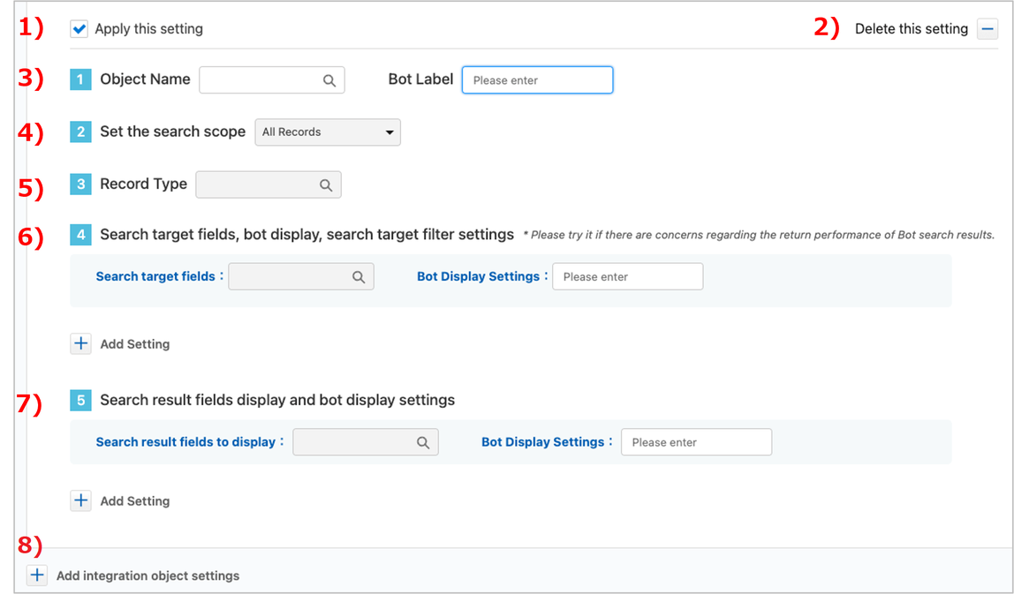Click Search result fields to display box
This screenshot has width=1014, height=594.
pos(354,443)
